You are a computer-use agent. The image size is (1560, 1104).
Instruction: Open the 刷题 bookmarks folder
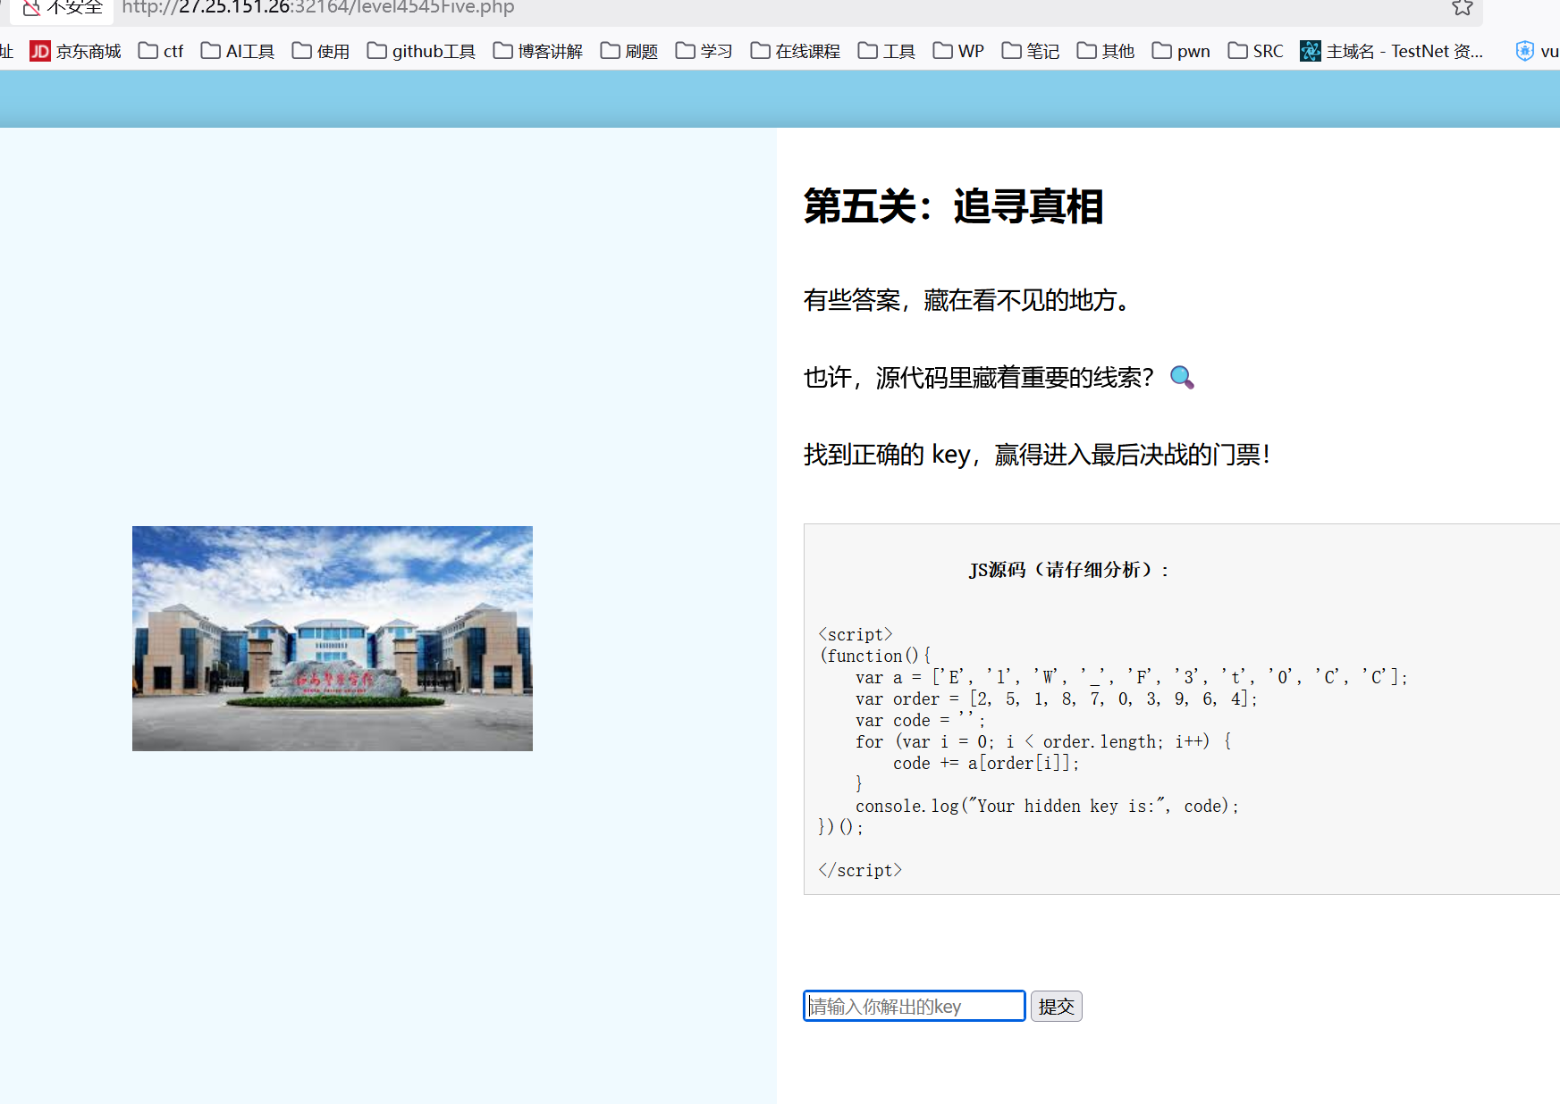tap(629, 51)
